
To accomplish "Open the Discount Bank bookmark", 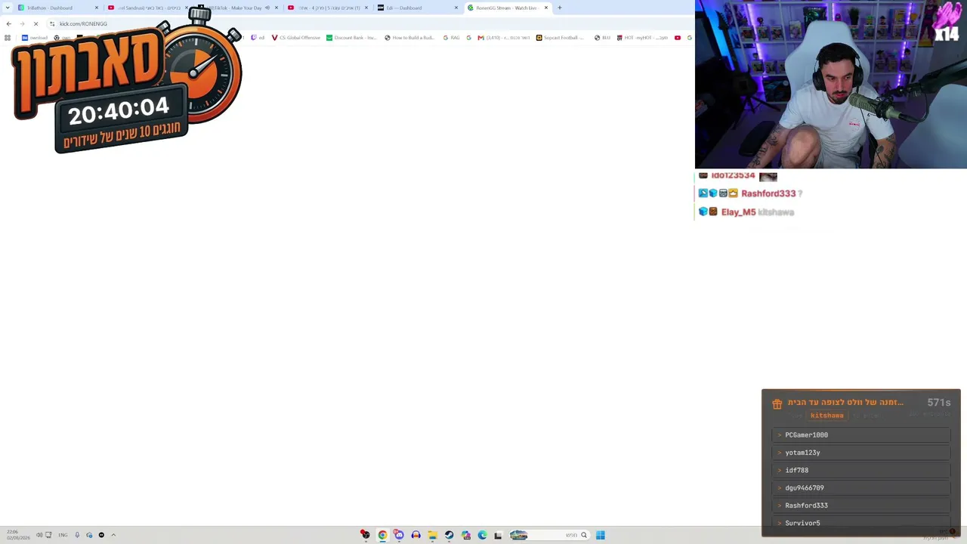I will 351,38.
